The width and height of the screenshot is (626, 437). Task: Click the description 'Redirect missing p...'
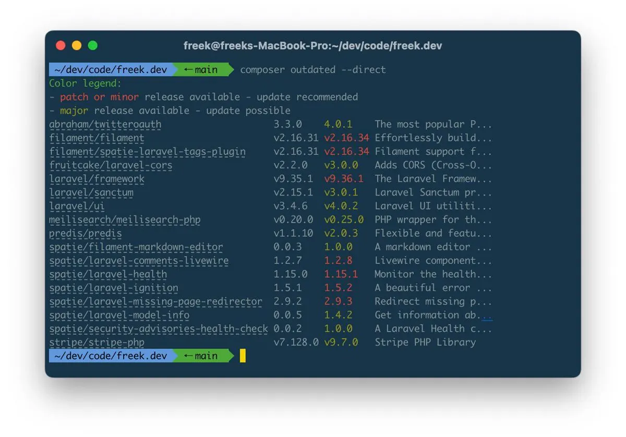pyautogui.click(x=434, y=301)
